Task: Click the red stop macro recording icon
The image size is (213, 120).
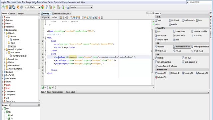Action: [x=99, y=17]
